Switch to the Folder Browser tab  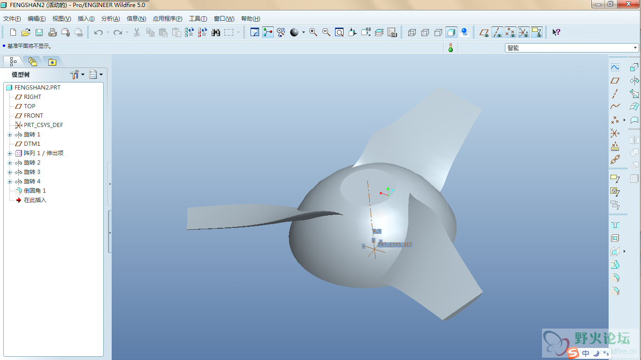tap(32, 61)
